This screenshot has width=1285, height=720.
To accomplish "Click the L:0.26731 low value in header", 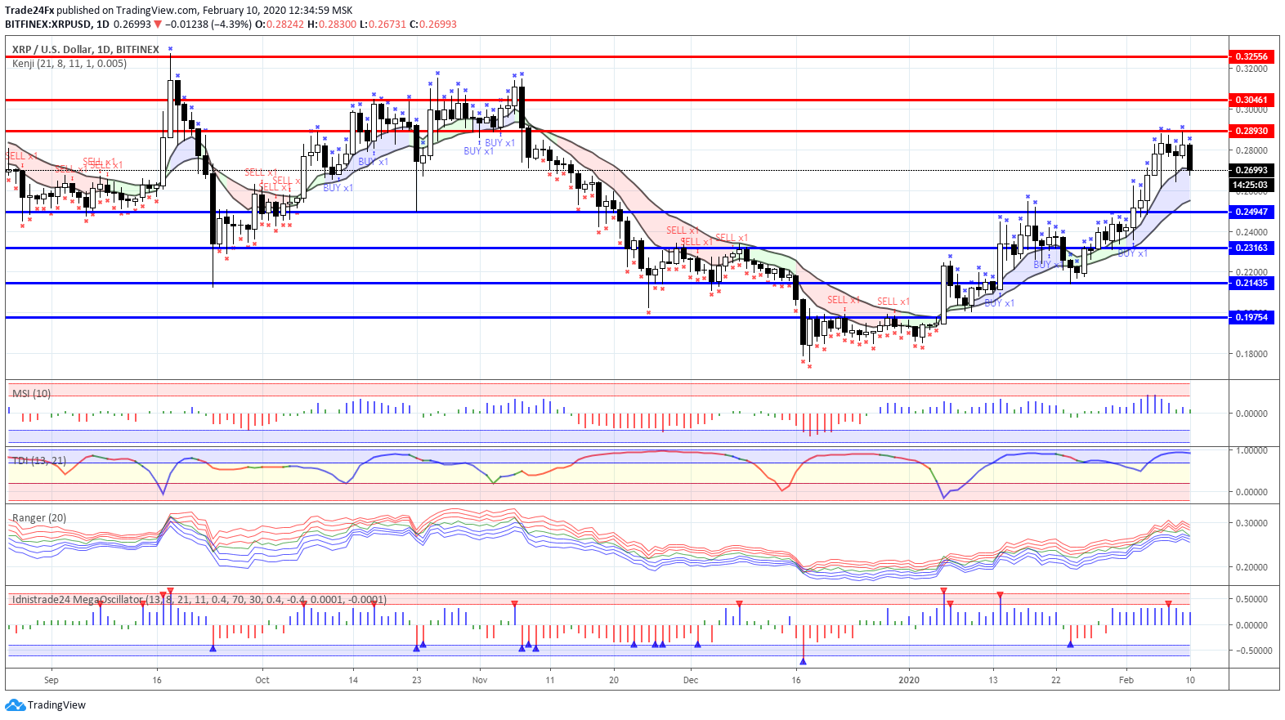I will click(383, 25).
